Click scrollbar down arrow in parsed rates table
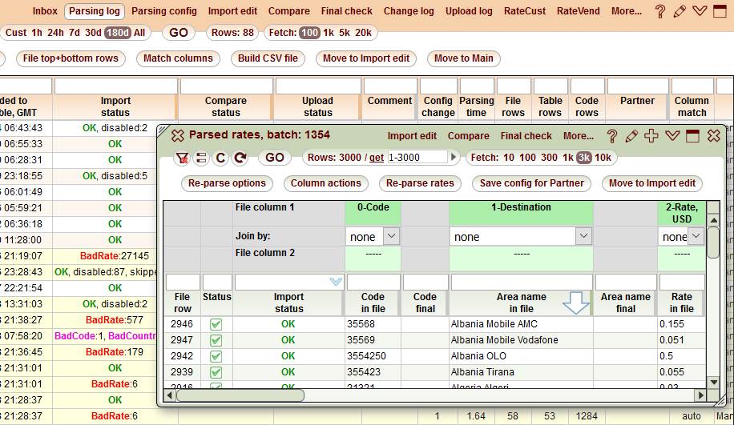Image resolution: width=734 pixels, height=425 pixels. click(x=713, y=383)
